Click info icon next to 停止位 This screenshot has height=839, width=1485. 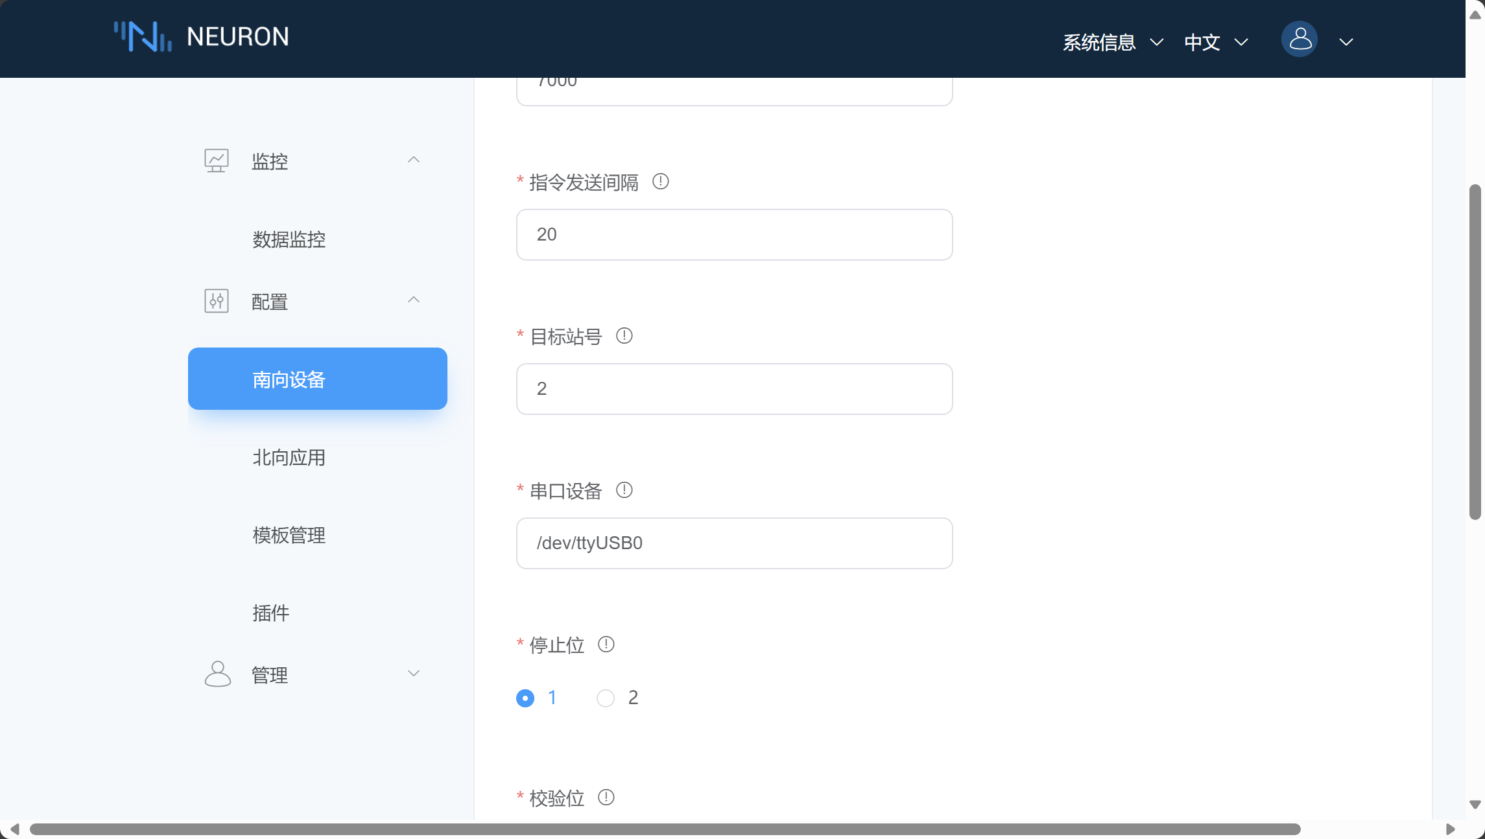606,644
